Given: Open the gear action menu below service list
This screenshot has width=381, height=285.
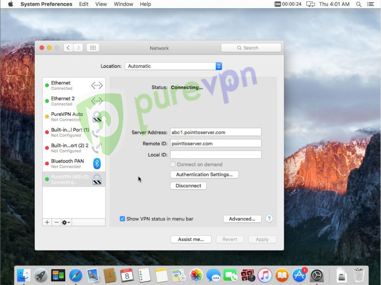Looking at the screenshot, I should [66, 222].
